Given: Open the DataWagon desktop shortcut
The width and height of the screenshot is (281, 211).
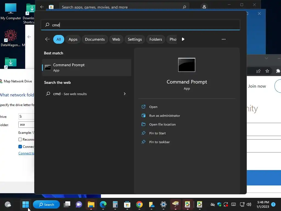Looking at the screenshot, I should point(11,38).
